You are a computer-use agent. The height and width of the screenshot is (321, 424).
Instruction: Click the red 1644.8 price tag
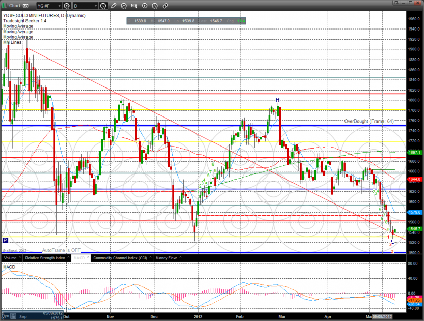[414, 179]
